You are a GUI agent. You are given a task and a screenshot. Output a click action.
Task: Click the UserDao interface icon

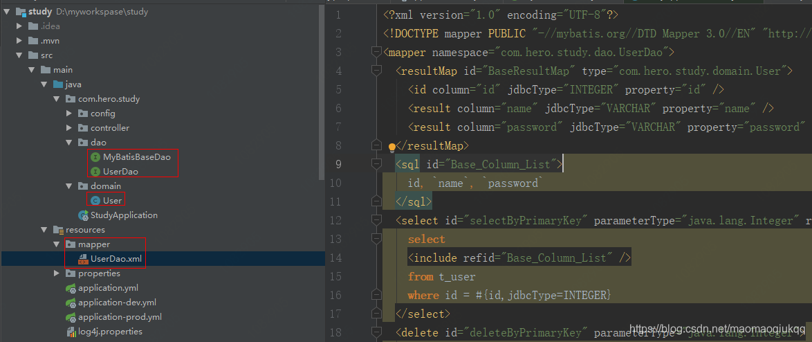[x=95, y=171]
